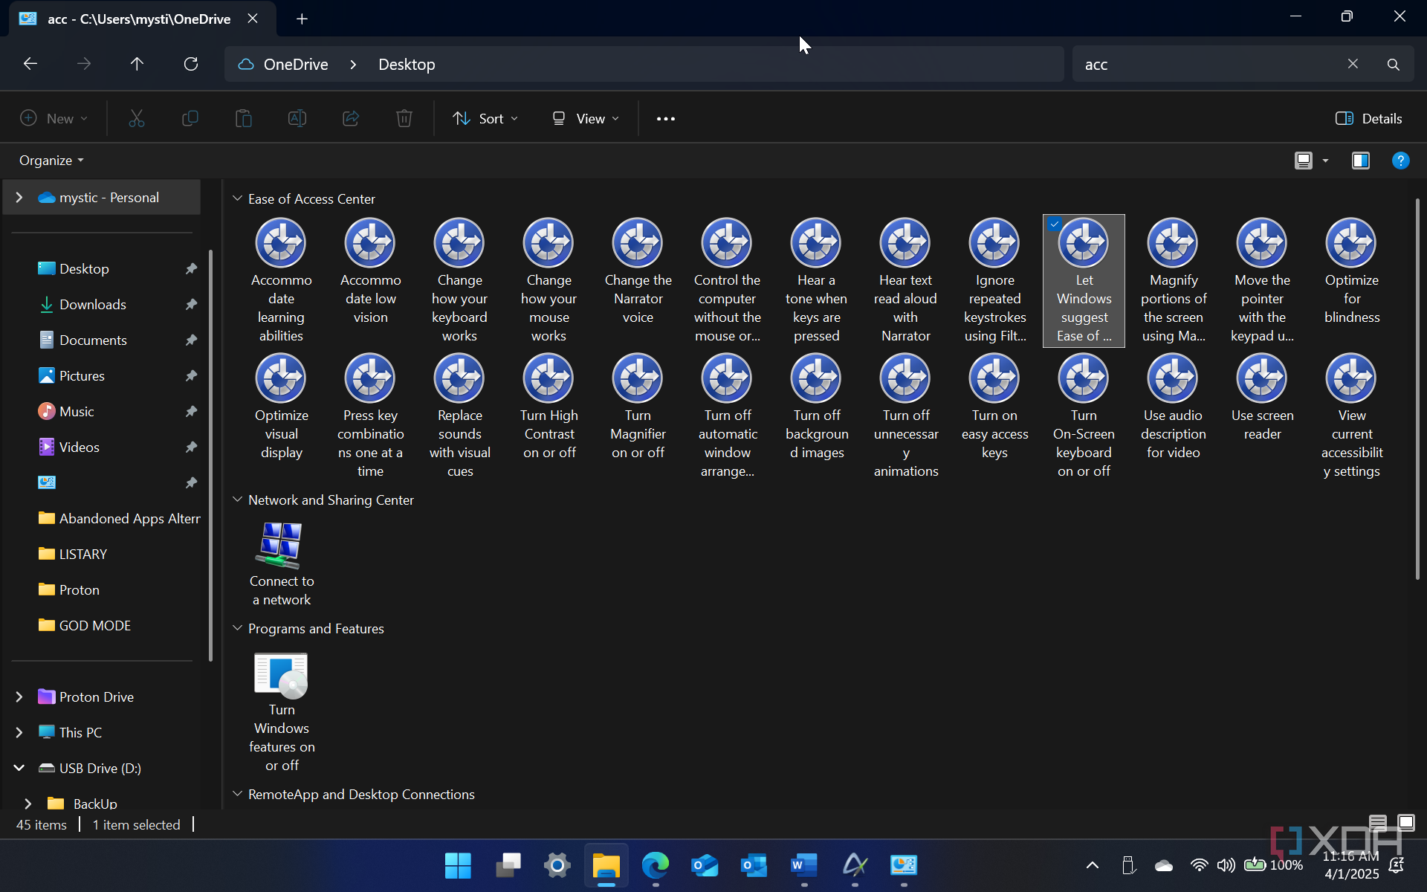Click the Paste toolbar icon
The width and height of the screenshot is (1427, 892).
point(244,118)
